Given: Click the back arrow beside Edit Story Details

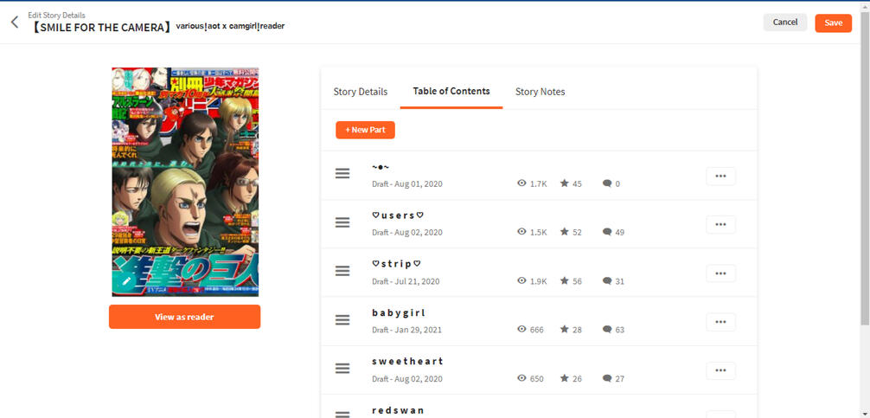Looking at the screenshot, I should coord(15,23).
